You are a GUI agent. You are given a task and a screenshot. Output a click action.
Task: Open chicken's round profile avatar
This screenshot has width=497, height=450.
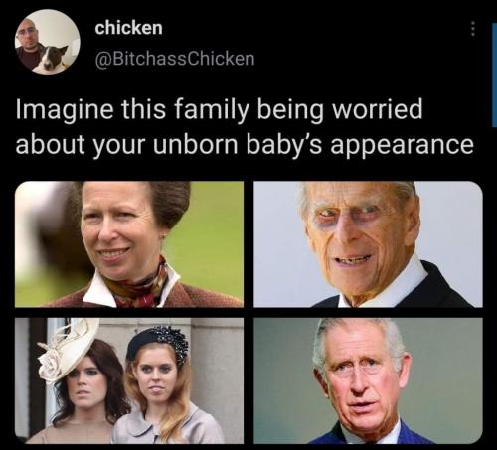[x=47, y=42]
